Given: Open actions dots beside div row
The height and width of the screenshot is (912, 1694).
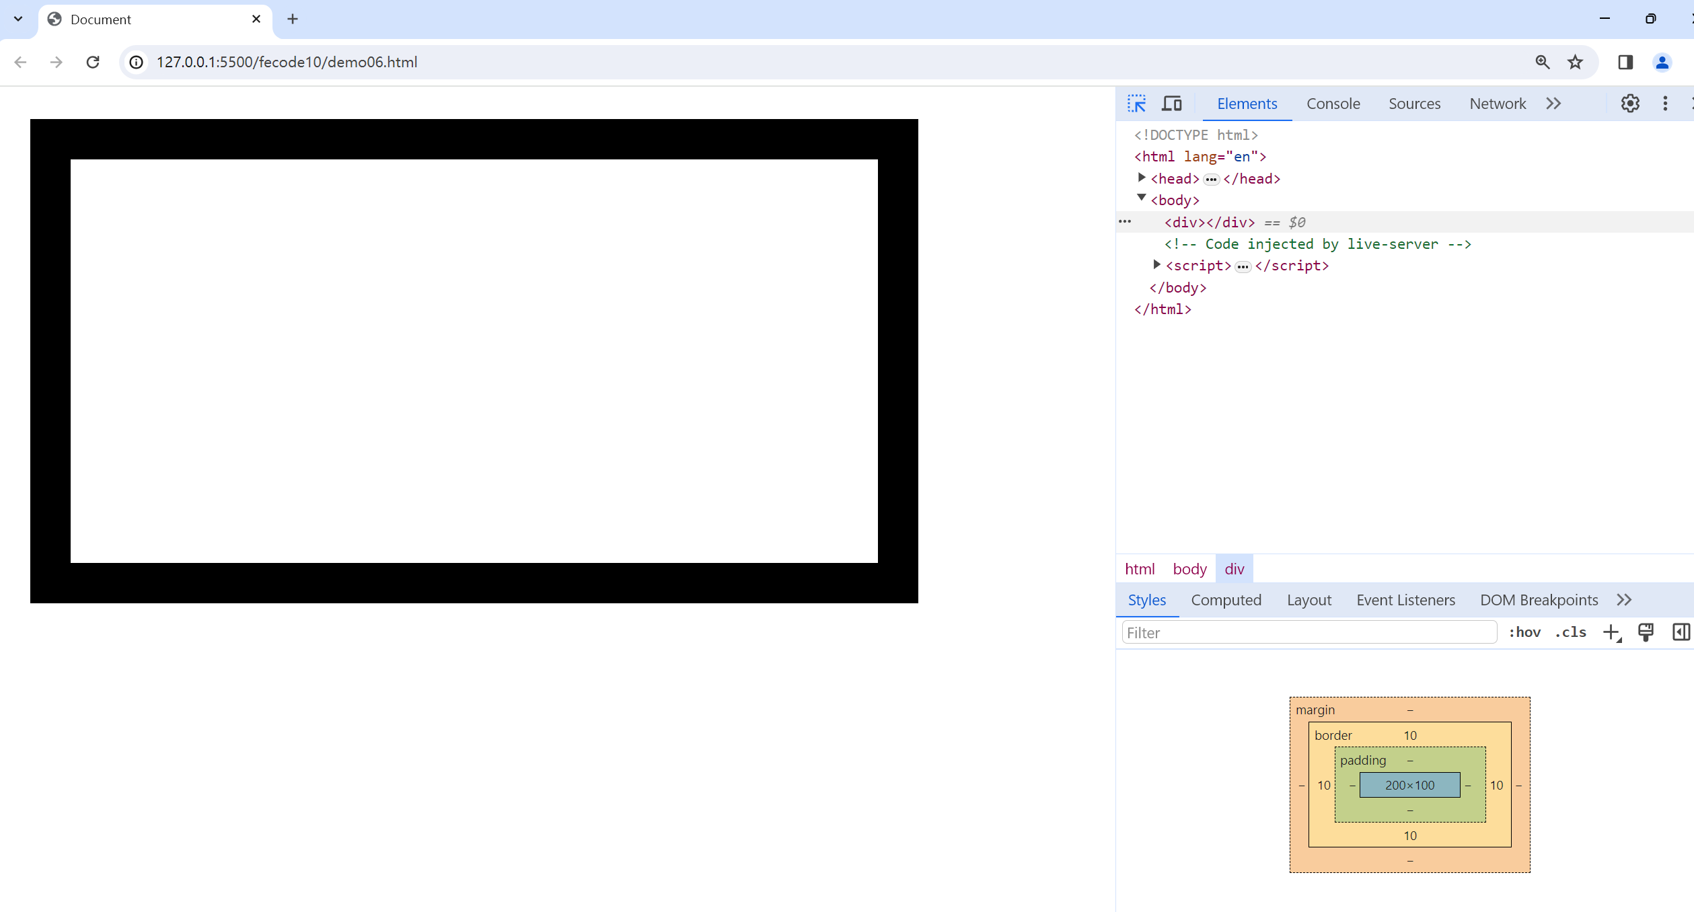Looking at the screenshot, I should [x=1124, y=221].
